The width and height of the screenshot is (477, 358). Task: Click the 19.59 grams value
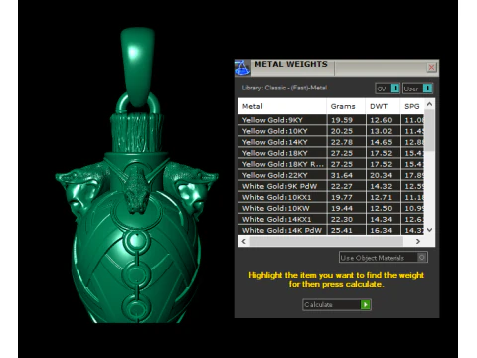342,120
